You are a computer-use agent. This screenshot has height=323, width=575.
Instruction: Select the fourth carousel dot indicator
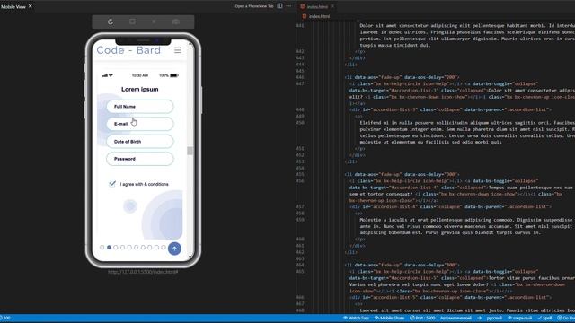[122, 248]
